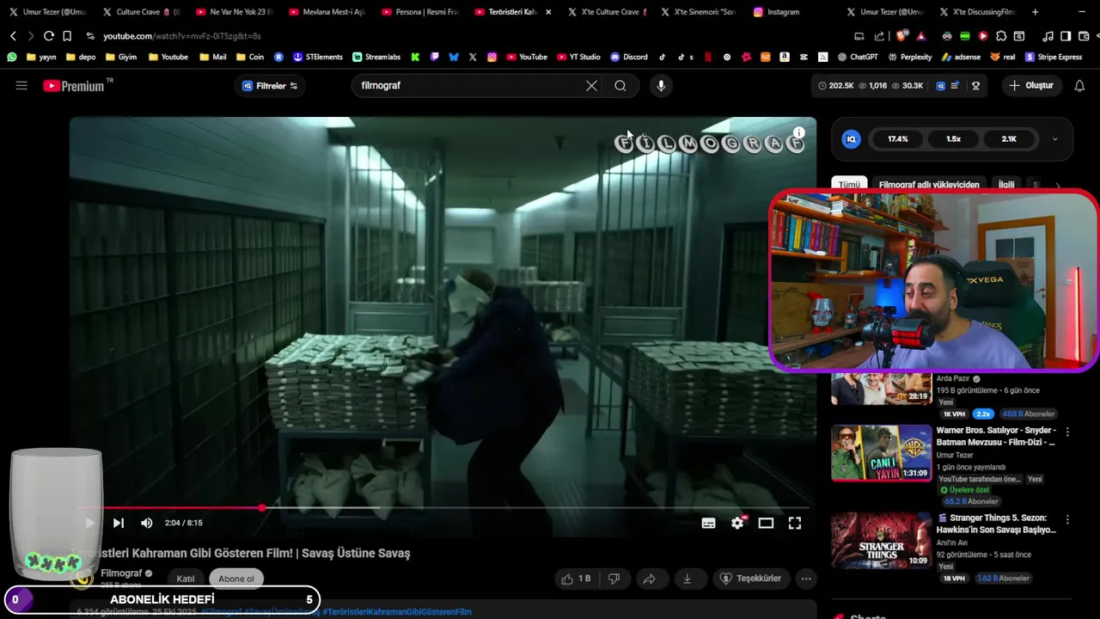Toggle subtitles captions on the player

click(709, 523)
